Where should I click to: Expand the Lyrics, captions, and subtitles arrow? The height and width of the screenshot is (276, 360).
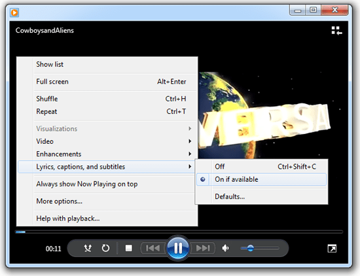coord(190,167)
